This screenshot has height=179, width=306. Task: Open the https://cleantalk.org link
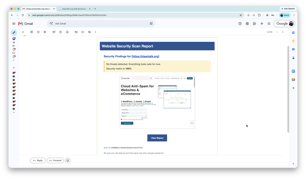146,56
